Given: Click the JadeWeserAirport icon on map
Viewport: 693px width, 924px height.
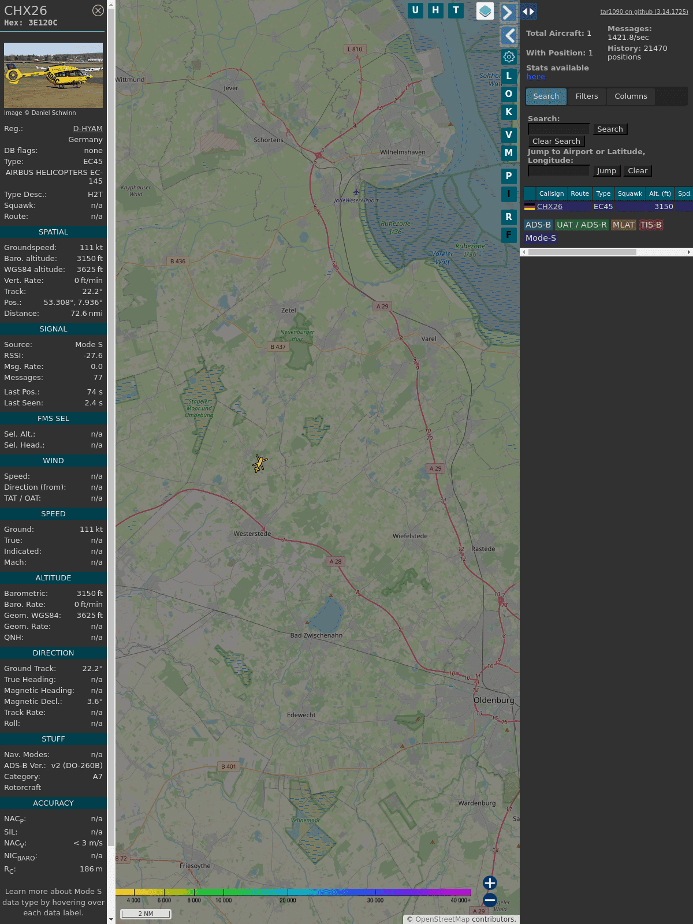Looking at the screenshot, I should point(356,192).
